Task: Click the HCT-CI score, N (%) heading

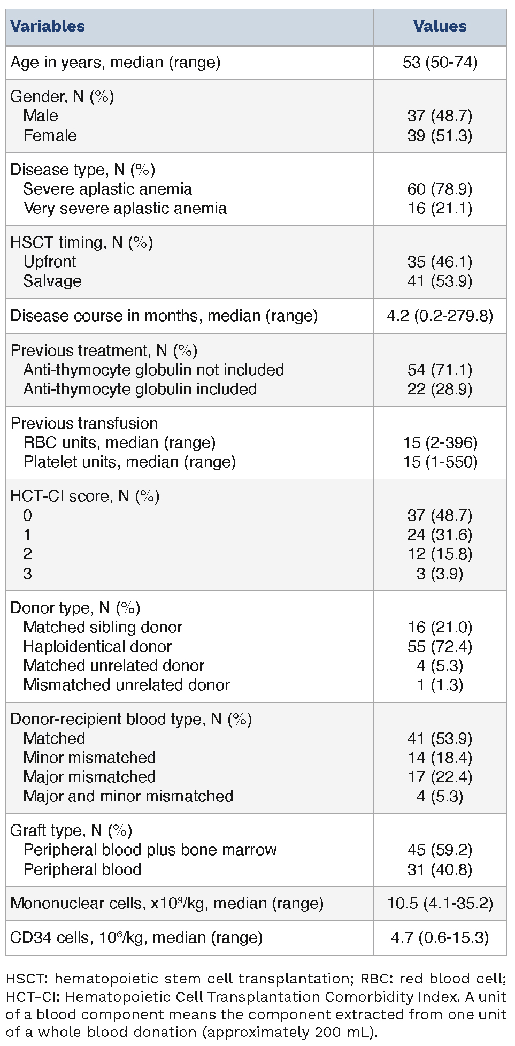Action: coord(85,496)
